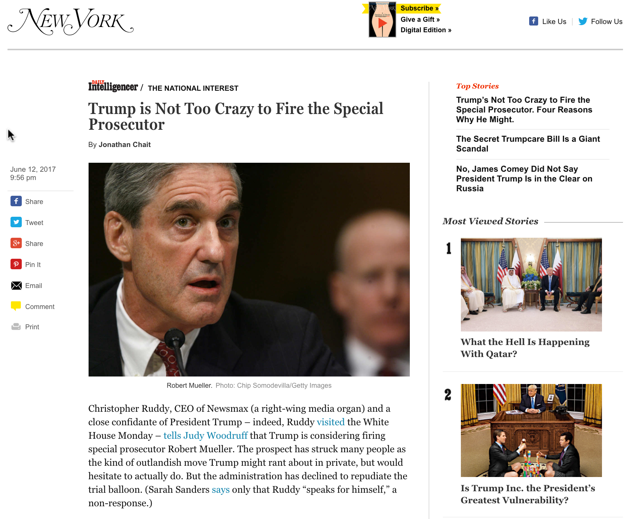Open the Give a Gift link

point(420,19)
